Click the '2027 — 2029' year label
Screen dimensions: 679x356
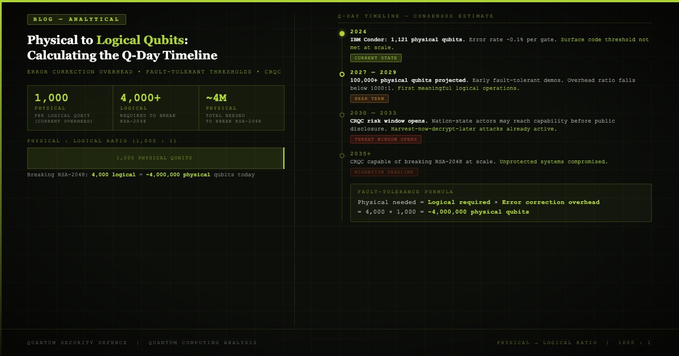(373, 72)
